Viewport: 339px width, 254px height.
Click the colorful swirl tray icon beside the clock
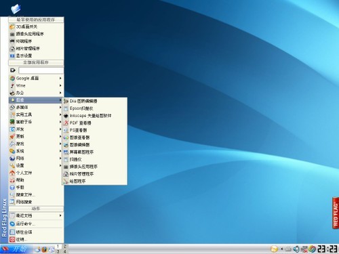click(313, 249)
